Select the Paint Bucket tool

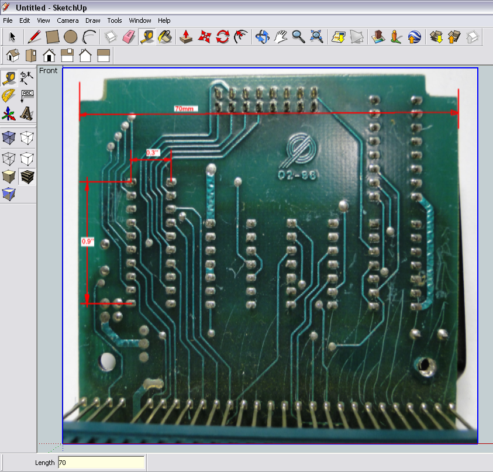point(165,37)
